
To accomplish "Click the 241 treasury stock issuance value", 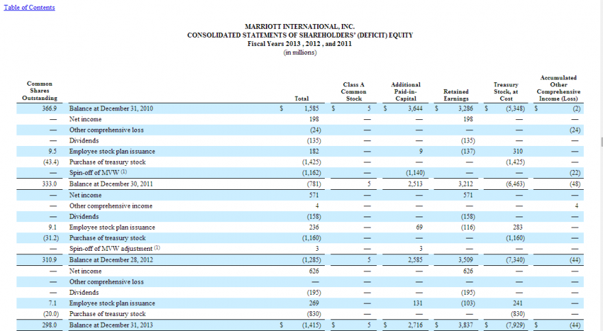I will tap(517, 303).
